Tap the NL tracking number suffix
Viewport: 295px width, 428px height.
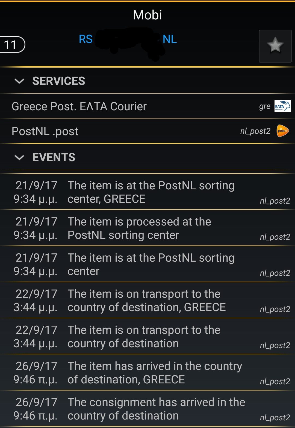(x=170, y=39)
